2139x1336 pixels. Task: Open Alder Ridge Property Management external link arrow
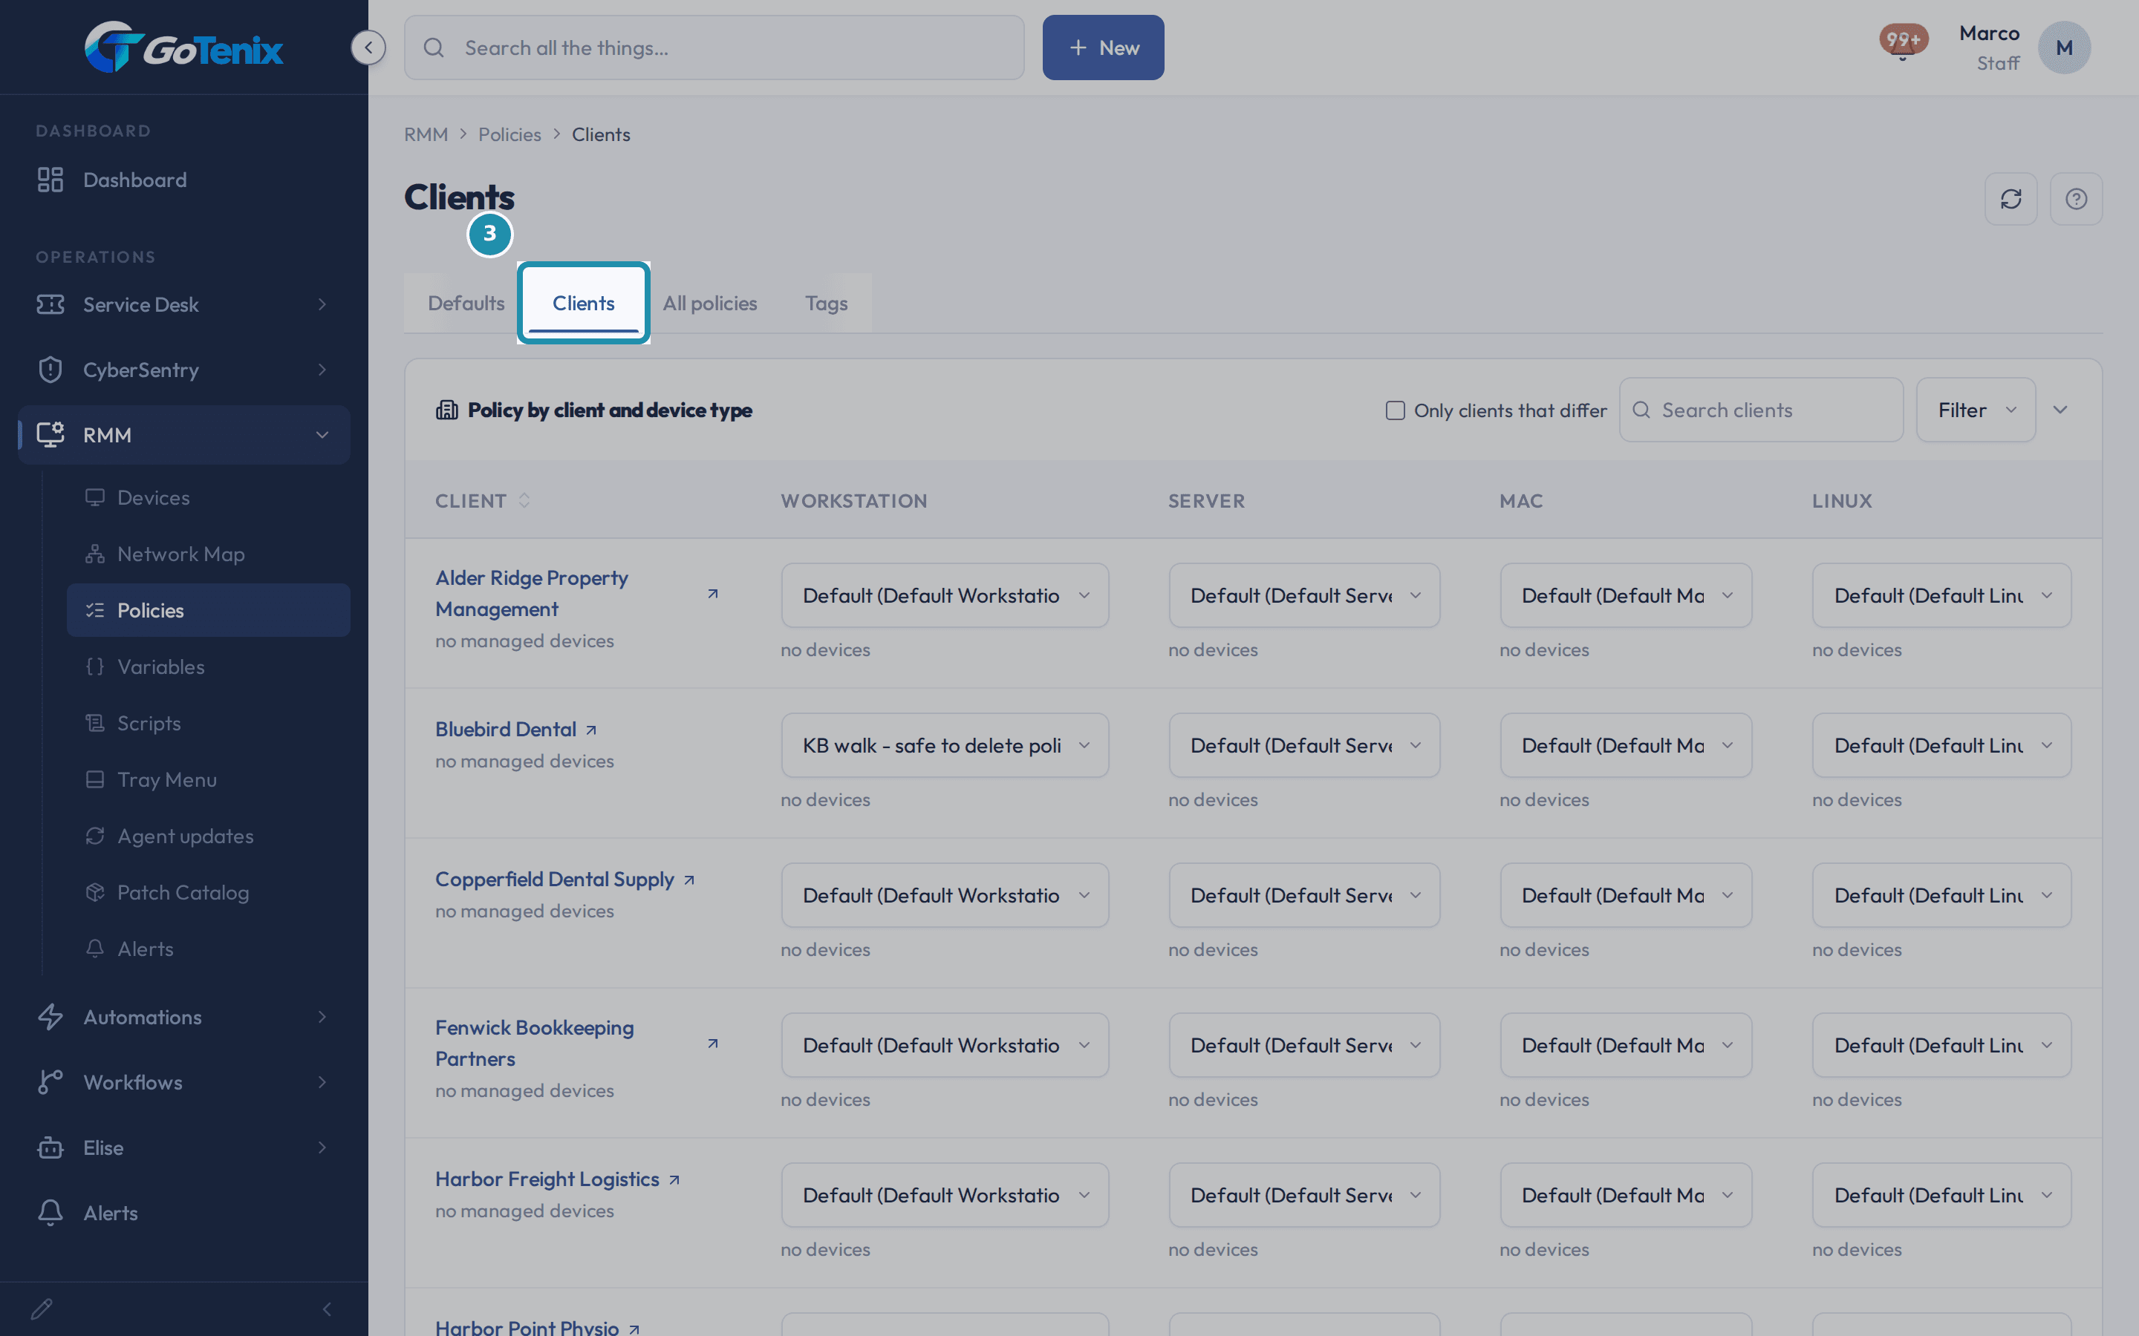pyautogui.click(x=712, y=594)
